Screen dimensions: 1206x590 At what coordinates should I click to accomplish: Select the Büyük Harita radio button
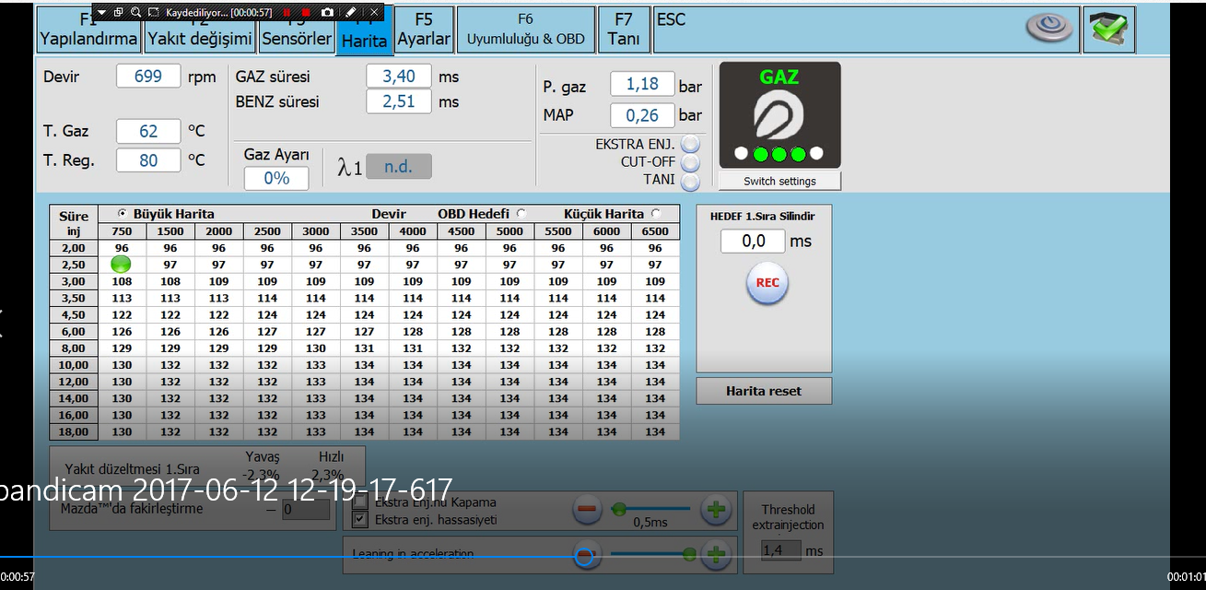[x=123, y=214]
